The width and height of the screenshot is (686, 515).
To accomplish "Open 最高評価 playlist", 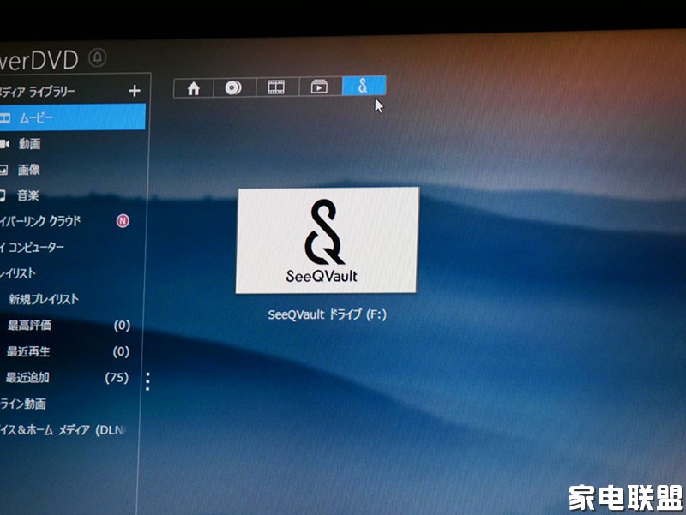I will [x=29, y=326].
